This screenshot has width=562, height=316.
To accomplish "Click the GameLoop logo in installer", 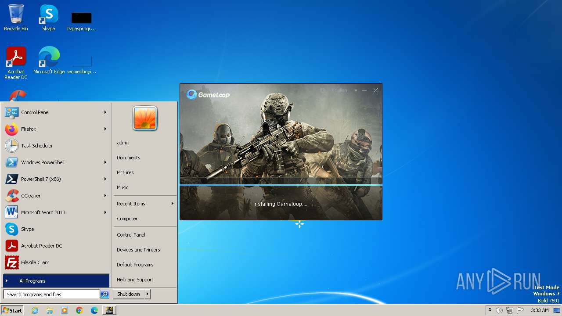I will 208,94.
